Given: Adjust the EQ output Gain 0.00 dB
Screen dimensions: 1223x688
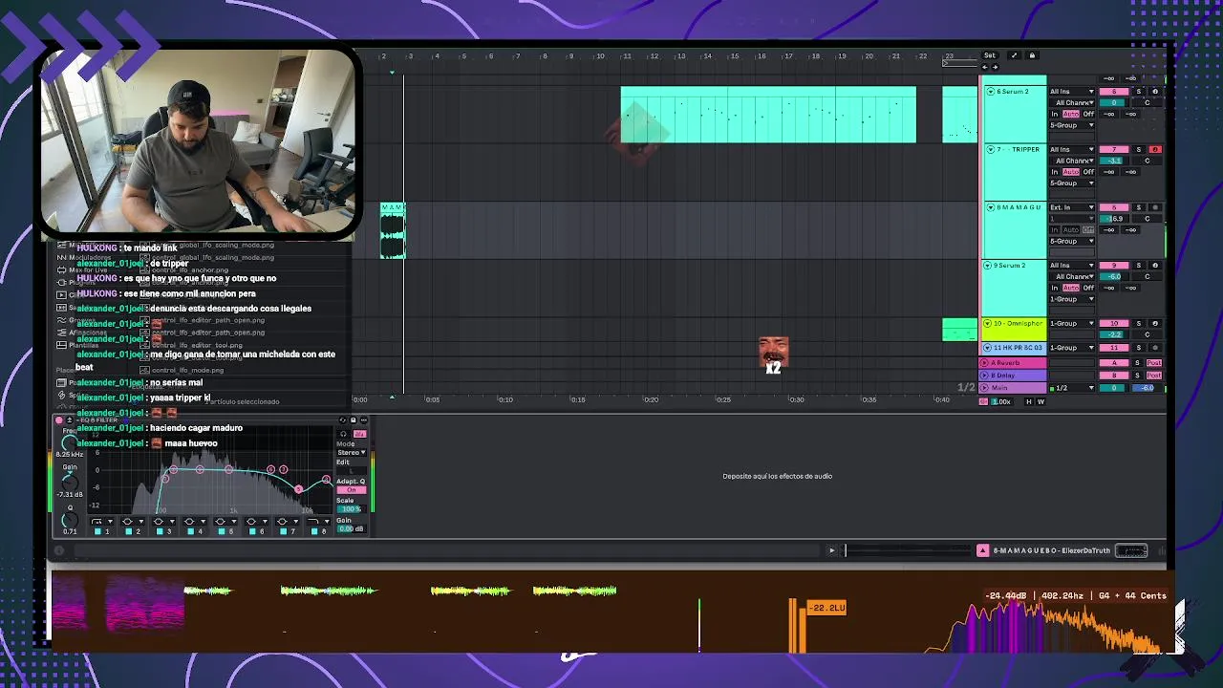Looking at the screenshot, I should click(352, 528).
